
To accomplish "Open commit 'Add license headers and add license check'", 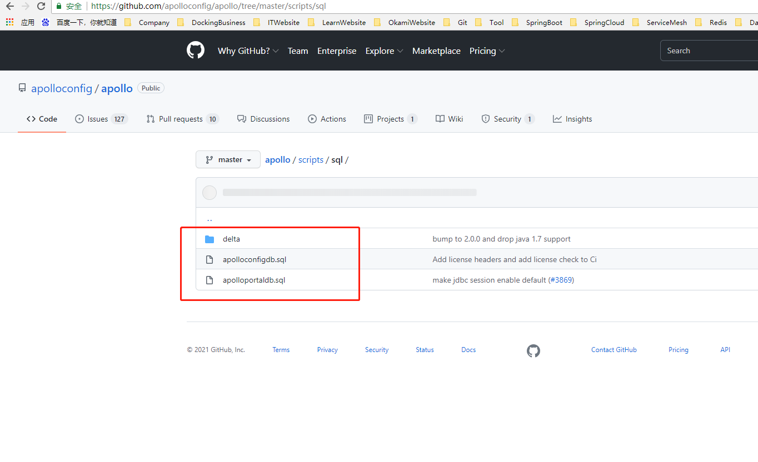I will coord(515,259).
